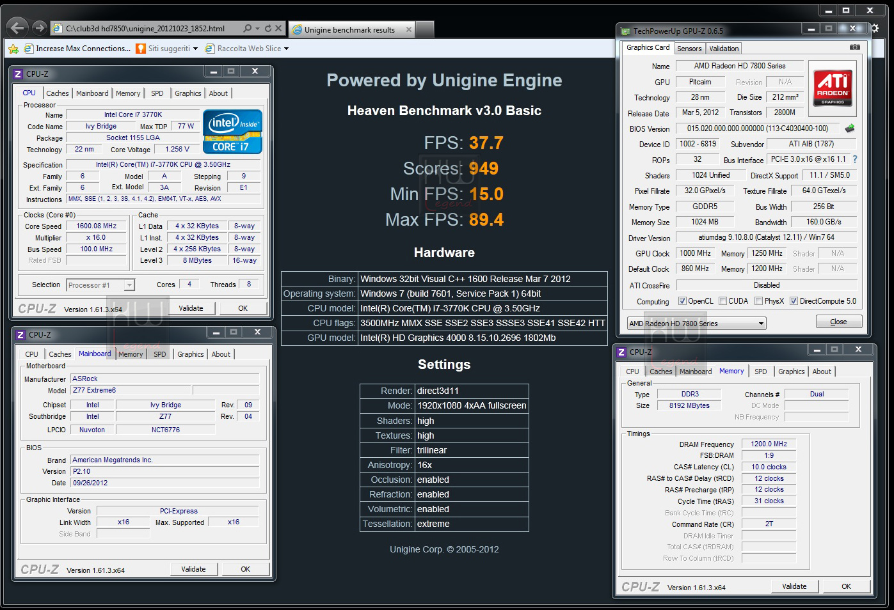Click OK in the CPU-Z processor window

tap(243, 308)
